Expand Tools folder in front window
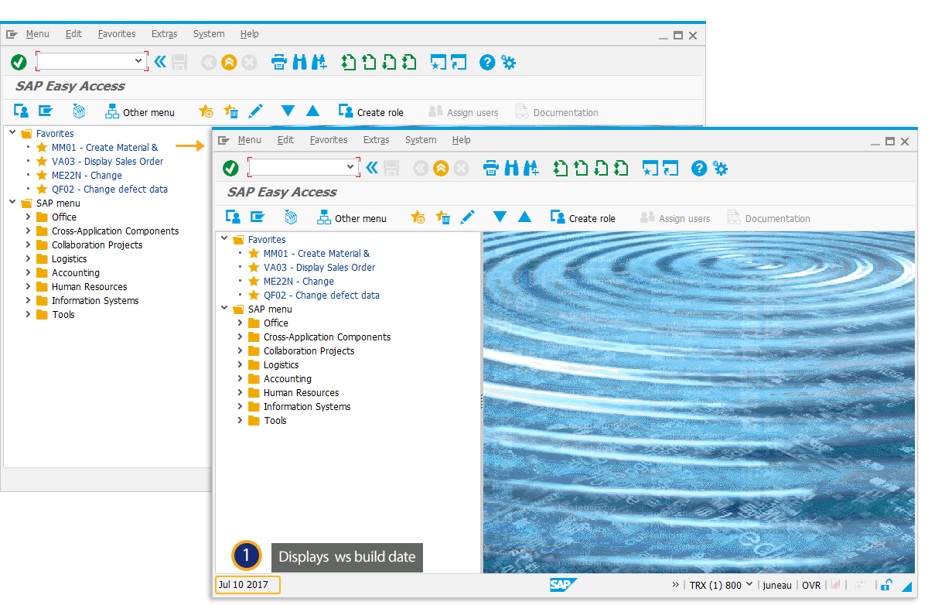 (x=241, y=420)
